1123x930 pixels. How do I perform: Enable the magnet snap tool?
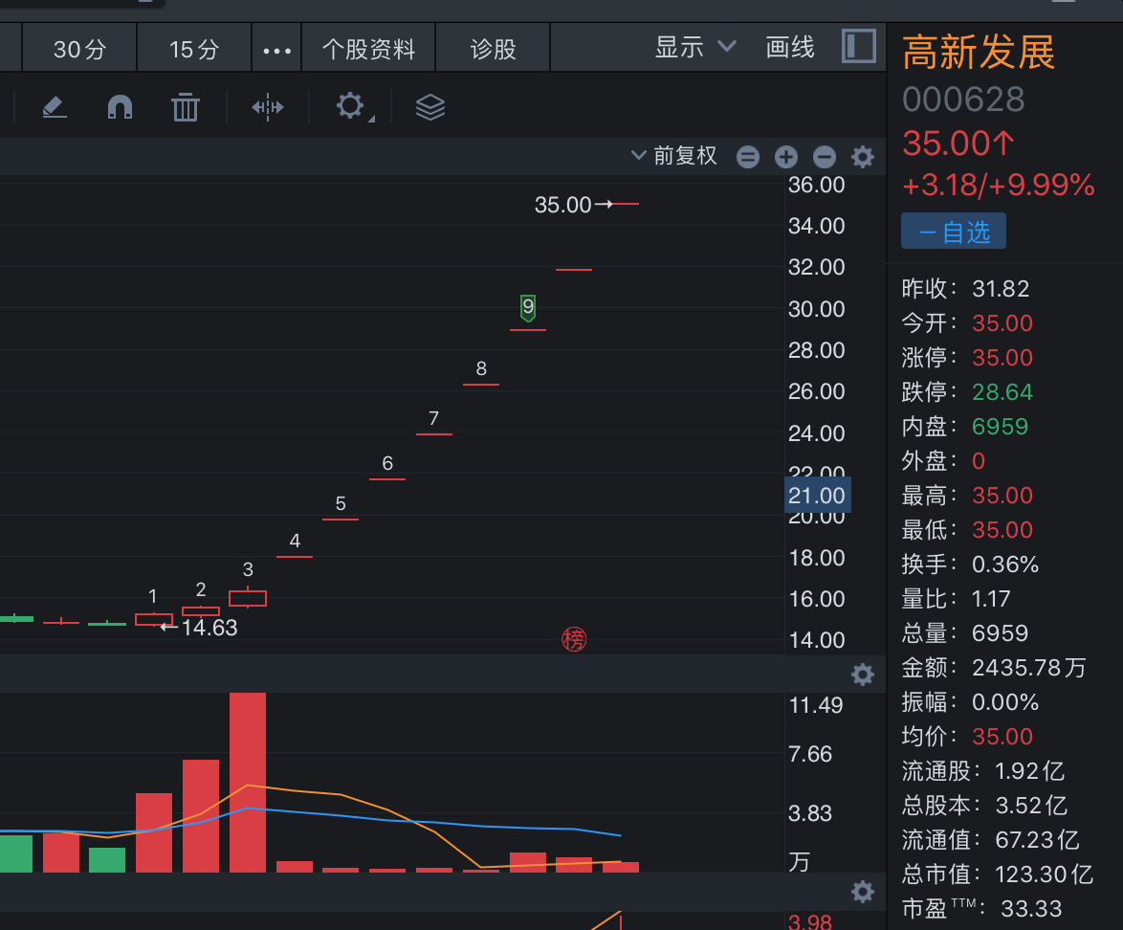click(120, 106)
